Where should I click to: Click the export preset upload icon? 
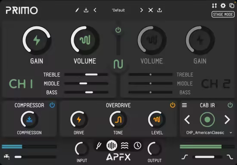159,10
